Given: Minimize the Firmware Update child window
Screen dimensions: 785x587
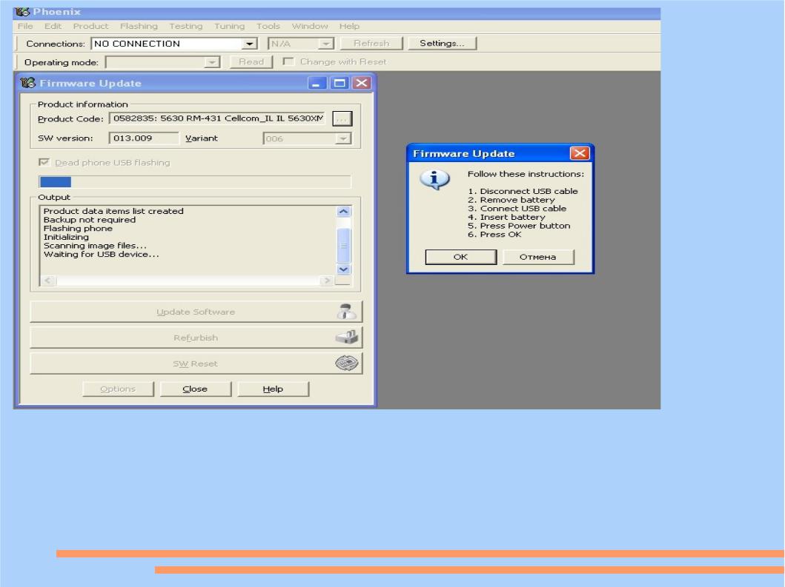Looking at the screenshot, I should click(x=317, y=83).
